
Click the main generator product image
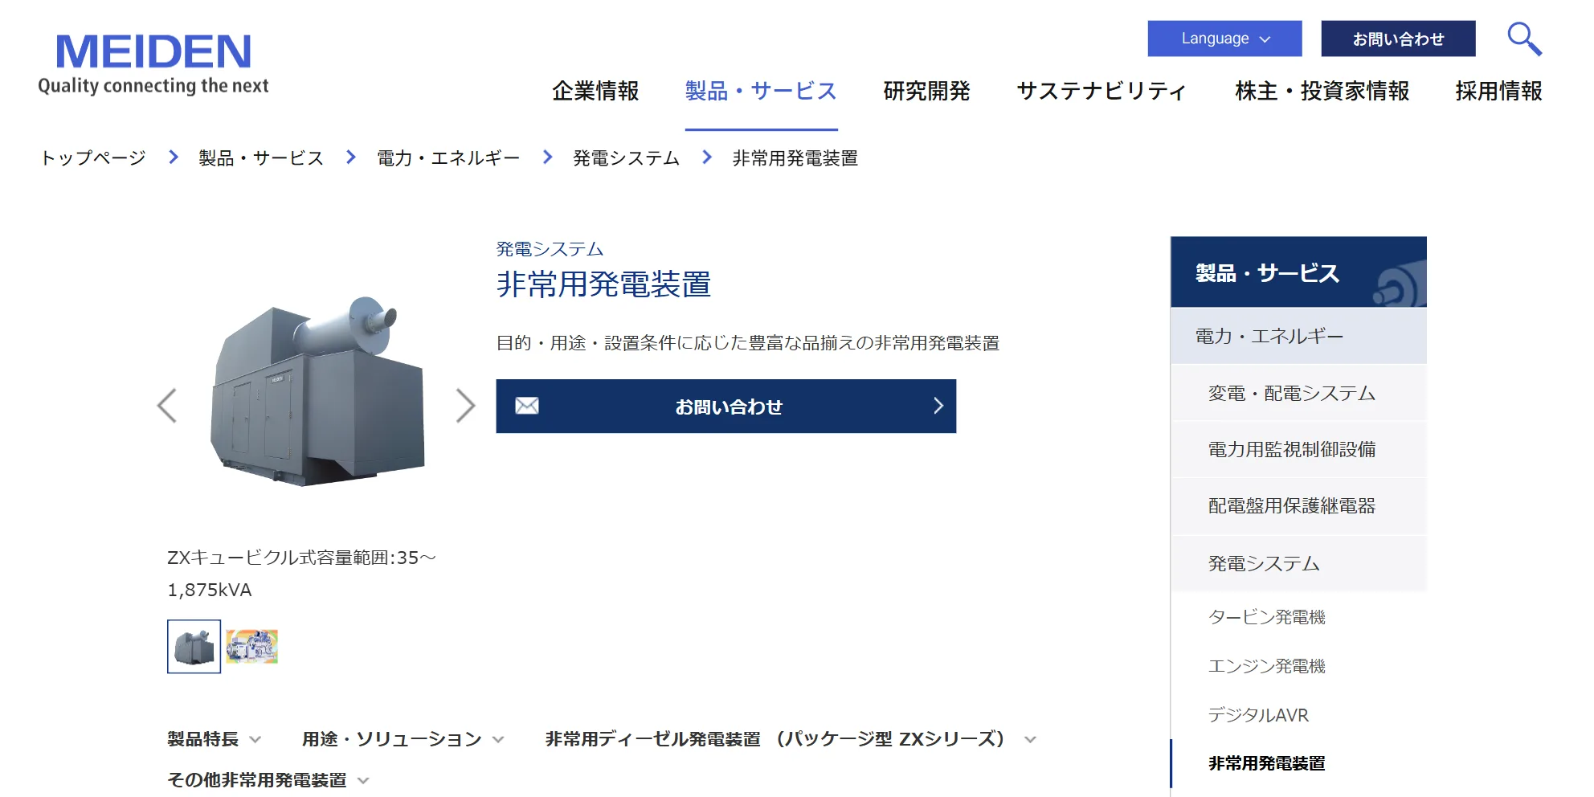[317, 392]
